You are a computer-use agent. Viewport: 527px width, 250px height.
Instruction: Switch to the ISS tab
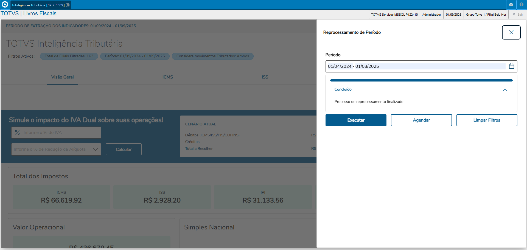tap(265, 77)
